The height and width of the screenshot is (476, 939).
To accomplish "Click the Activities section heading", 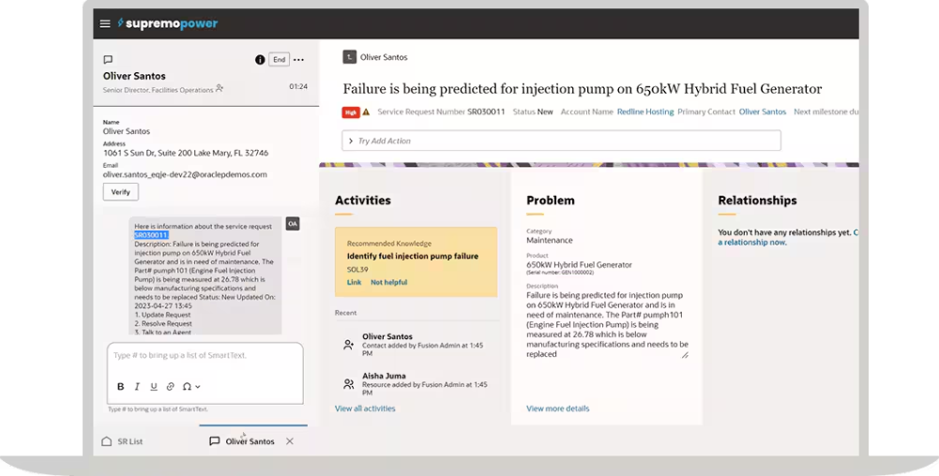I will [x=363, y=201].
